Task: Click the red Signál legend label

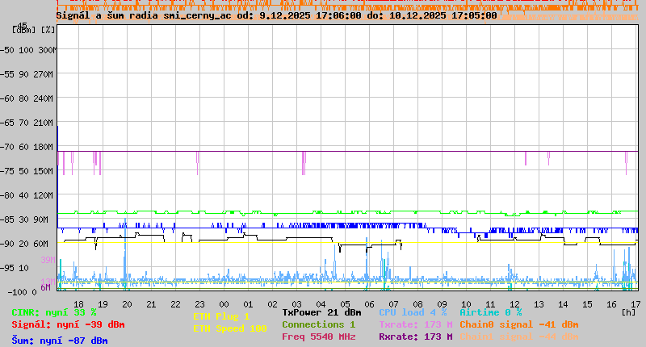Action: pos(68,324)
